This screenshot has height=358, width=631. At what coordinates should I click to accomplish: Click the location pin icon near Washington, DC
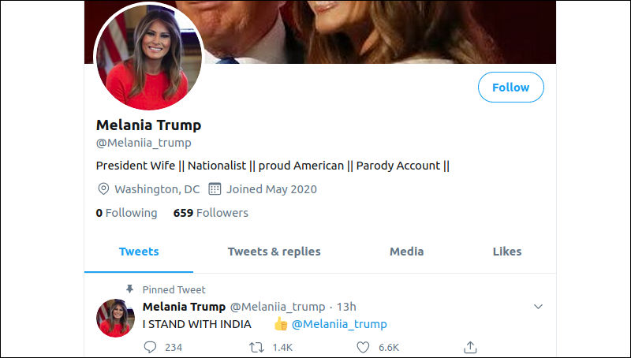click(103, 188)
